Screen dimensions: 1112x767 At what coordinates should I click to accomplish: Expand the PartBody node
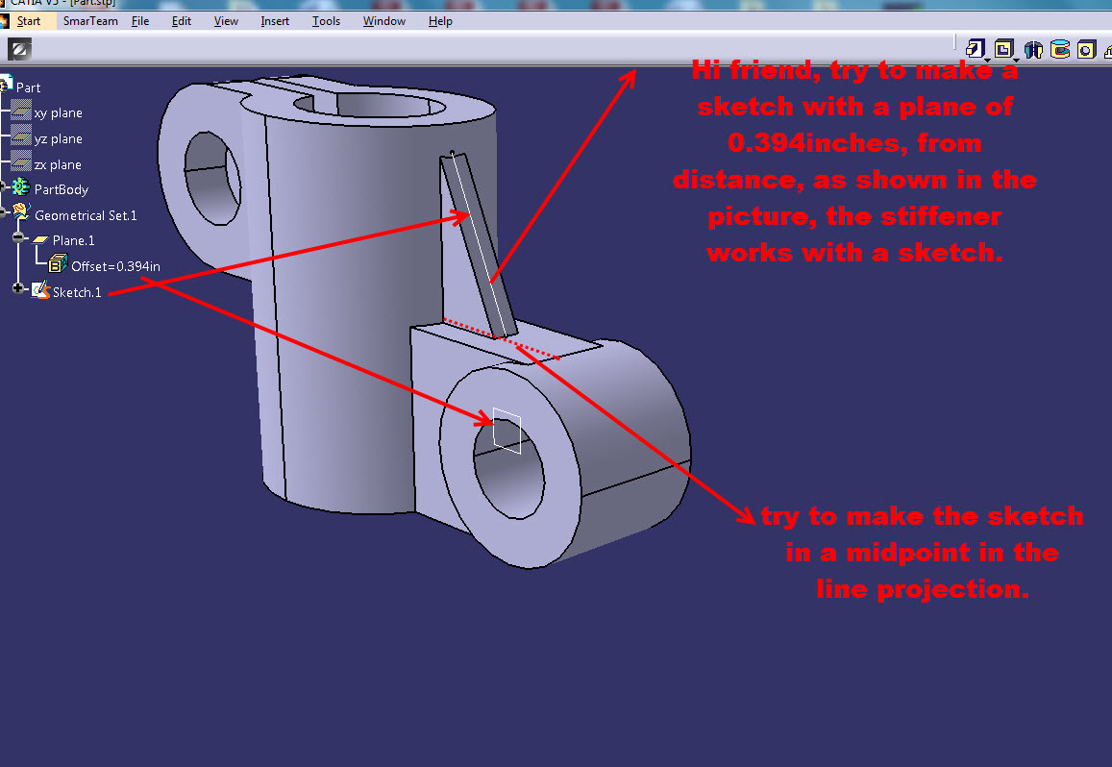click(x=2, y=186)
